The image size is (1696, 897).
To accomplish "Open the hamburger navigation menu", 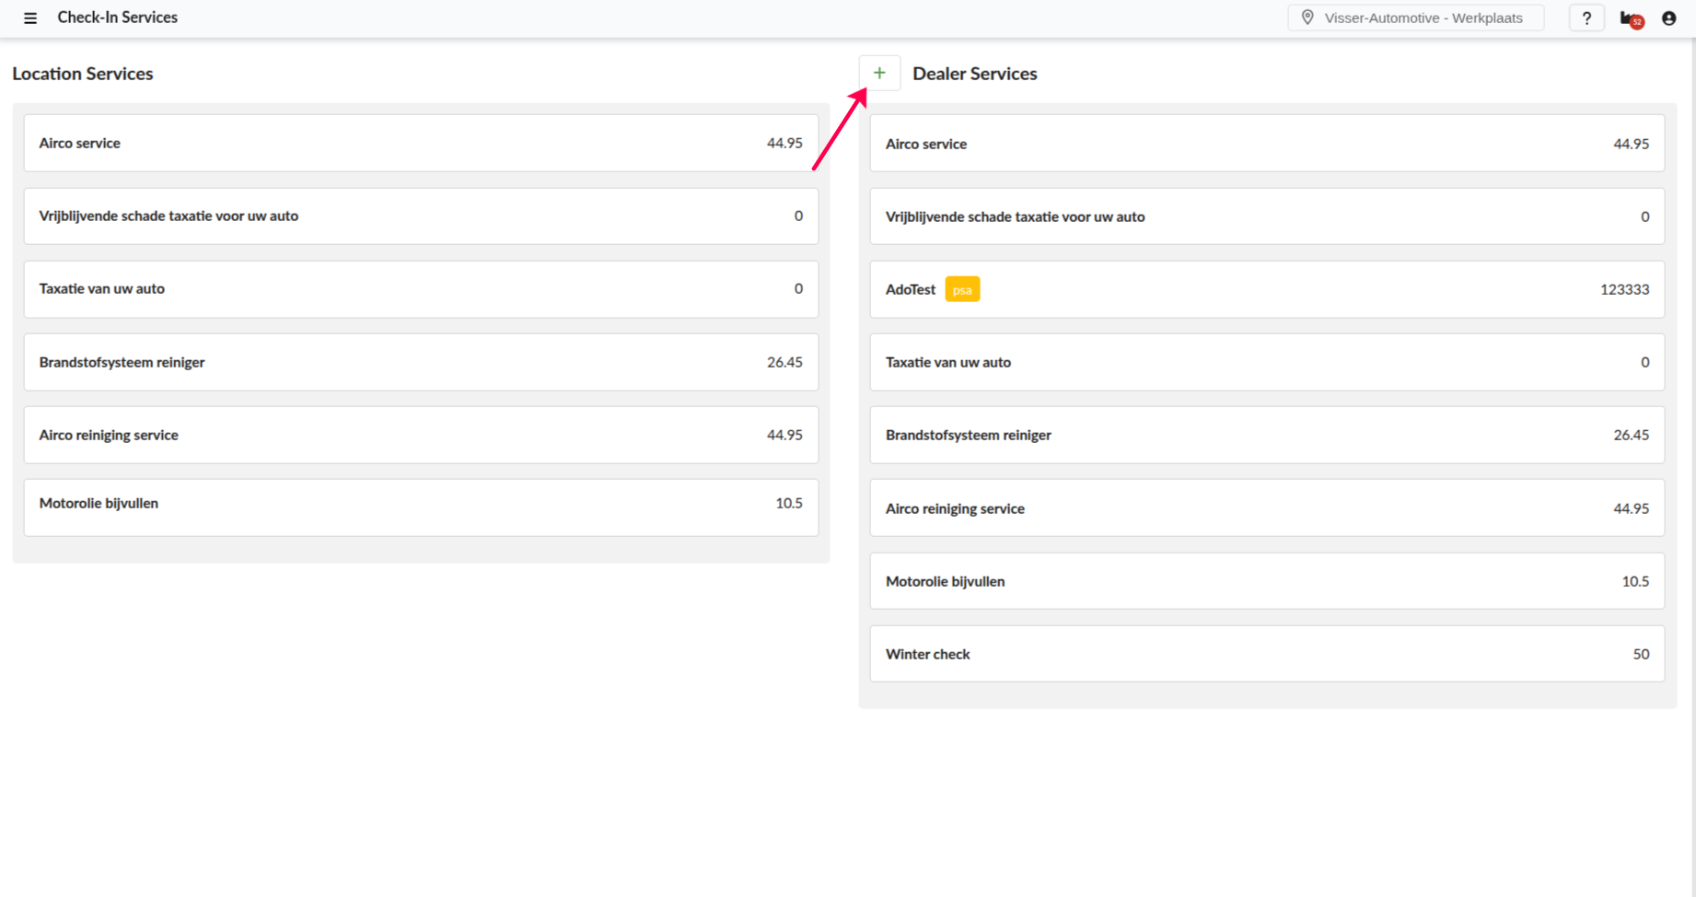I will pyautogui.click(x=30, y=17).
